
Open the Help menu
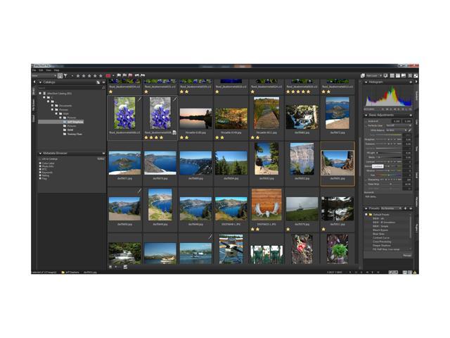[56, 70]
